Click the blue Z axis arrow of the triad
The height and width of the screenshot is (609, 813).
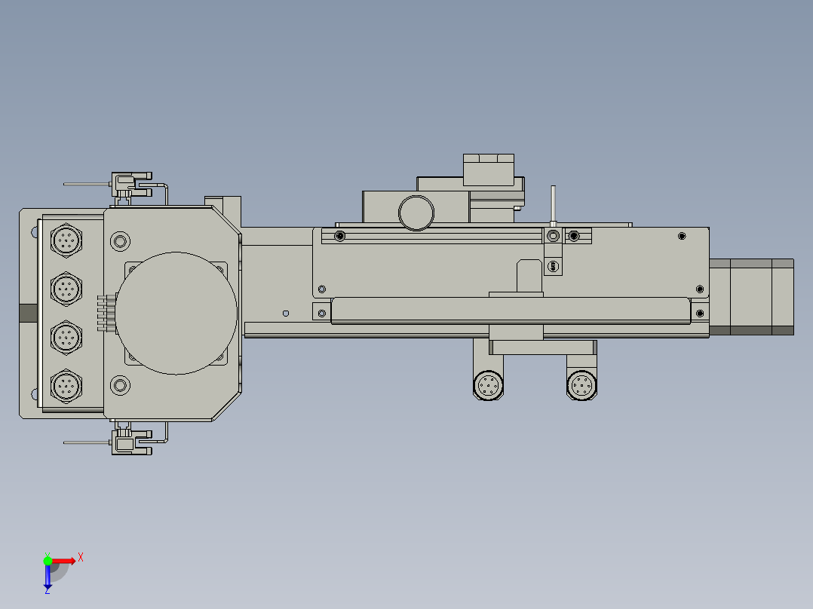pos(48,577)
